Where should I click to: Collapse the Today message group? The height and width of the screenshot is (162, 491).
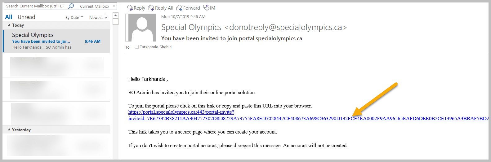click(9, 25)
